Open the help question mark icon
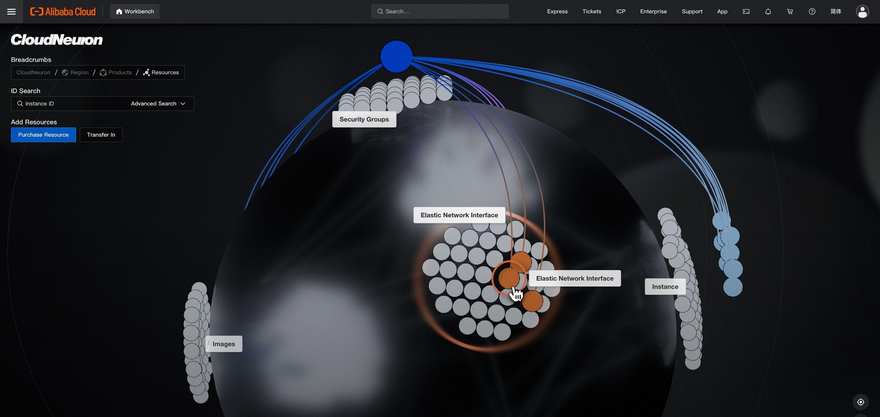The image size is (880, 417). pyautogui.click(x=812, y=12)
